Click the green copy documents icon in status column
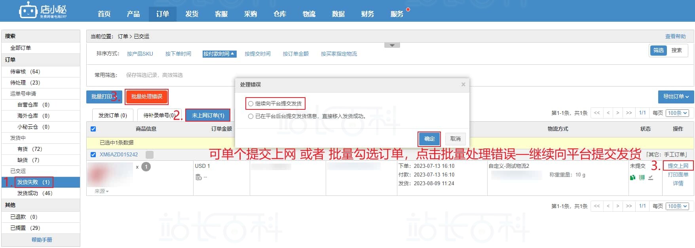The height and width of the screenshot is (248, 695). coord(632,178)
